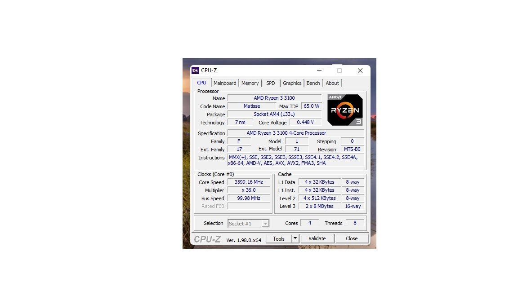Screen dimensions: 518x291
Task: Click the Validate button
Action: point(317,238)
